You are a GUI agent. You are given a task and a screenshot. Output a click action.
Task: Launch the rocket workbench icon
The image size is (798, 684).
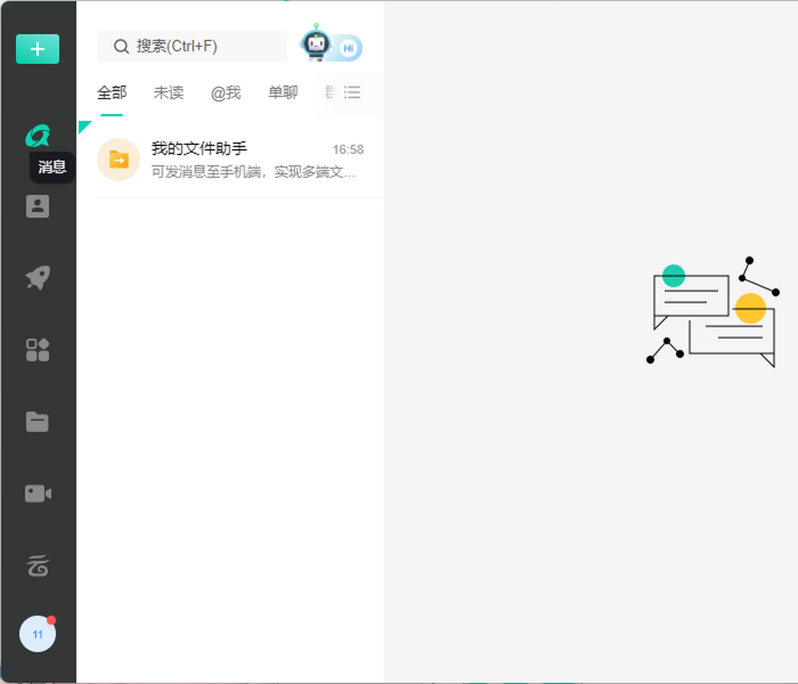[x=38, y=279]
